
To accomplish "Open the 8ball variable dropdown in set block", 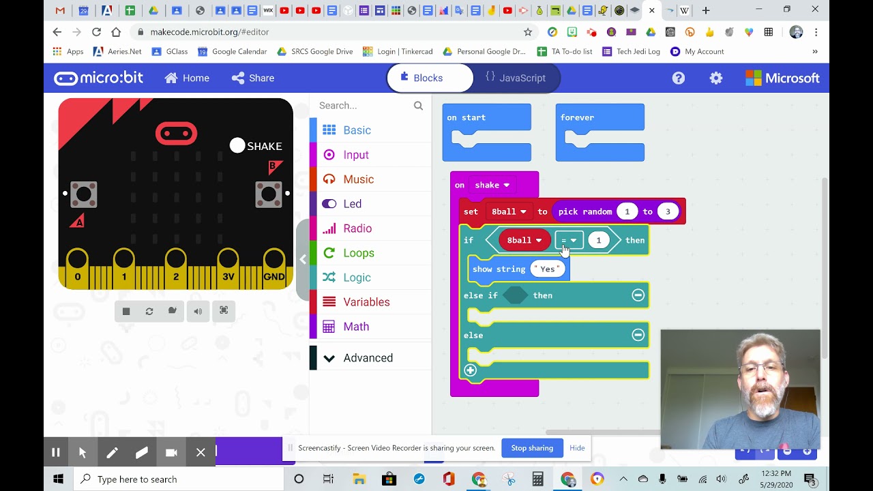I will click(x=509, y=211).
